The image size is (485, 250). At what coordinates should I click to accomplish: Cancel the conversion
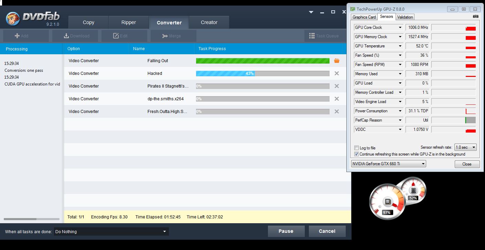click(327, 231)
